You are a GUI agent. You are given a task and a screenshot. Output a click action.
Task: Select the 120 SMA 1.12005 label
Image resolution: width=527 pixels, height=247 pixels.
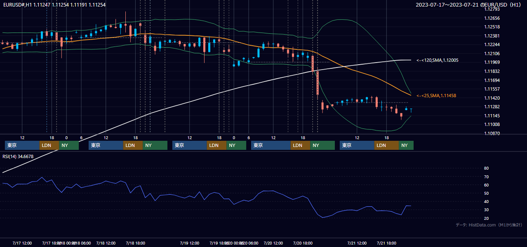click(438, 60)
